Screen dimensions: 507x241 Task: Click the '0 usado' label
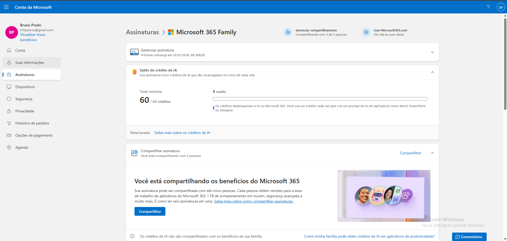coord(219,91)
